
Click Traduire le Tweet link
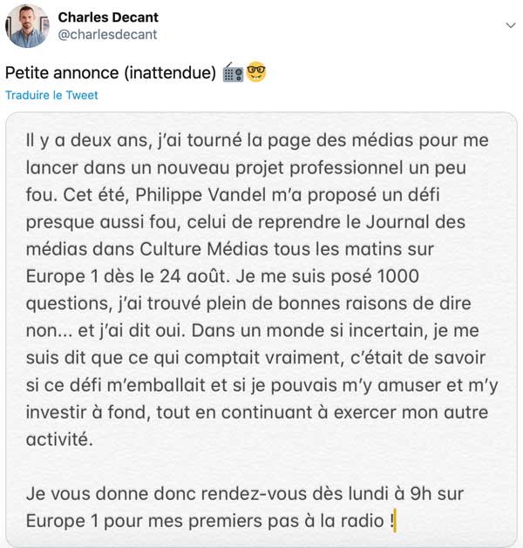(51, 95)
